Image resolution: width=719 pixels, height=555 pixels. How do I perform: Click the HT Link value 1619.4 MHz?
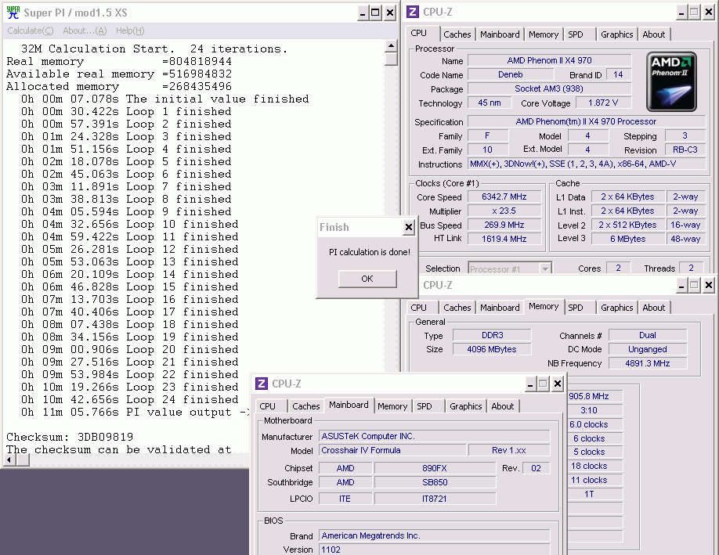pos(504,239)
